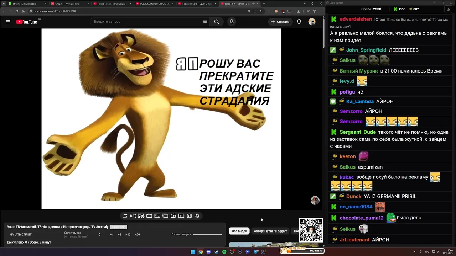Select the 'Все видео' filter chip
The image size is (456, 256).
point(239,231)
